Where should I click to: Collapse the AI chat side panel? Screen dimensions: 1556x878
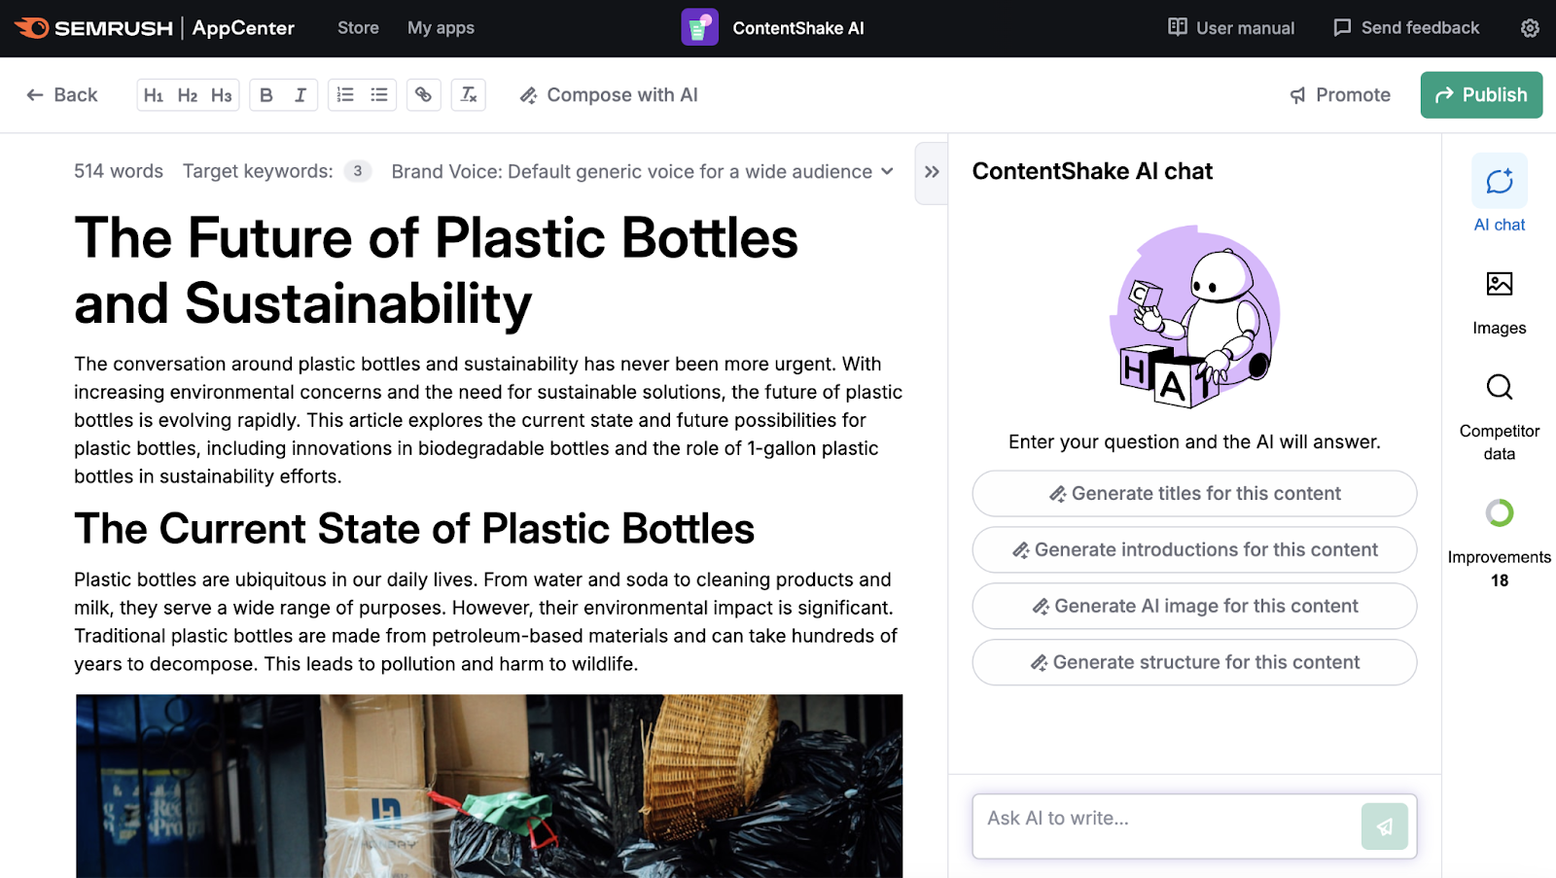932,172
